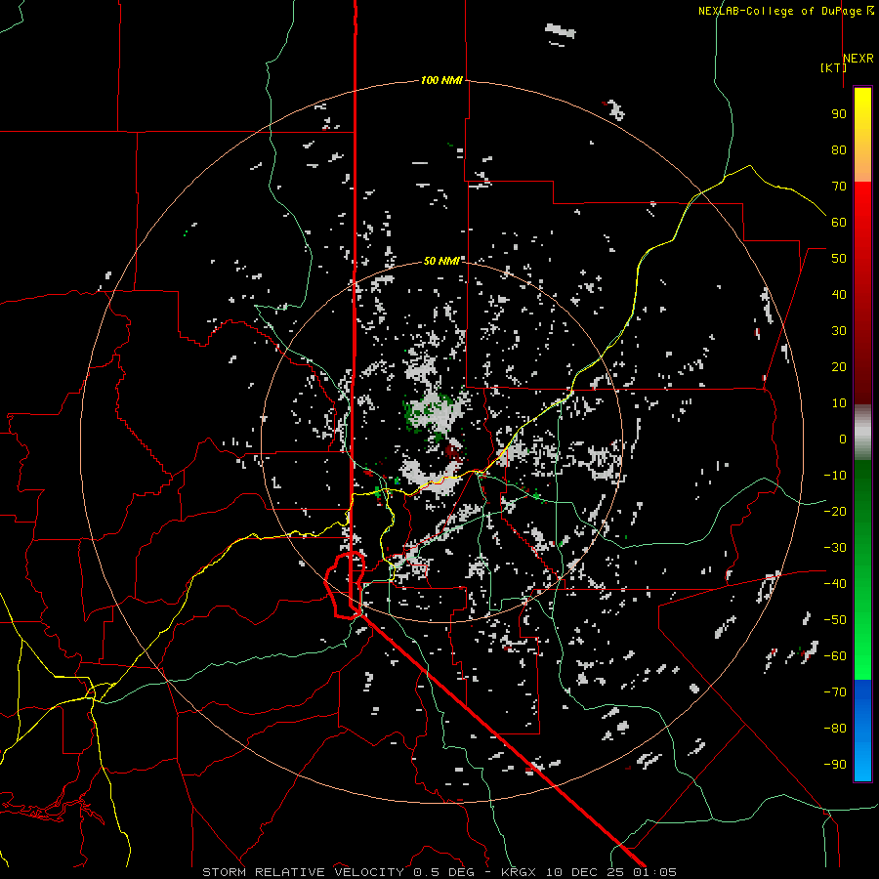Click the NEXR label above the scale

coord(858,59)
